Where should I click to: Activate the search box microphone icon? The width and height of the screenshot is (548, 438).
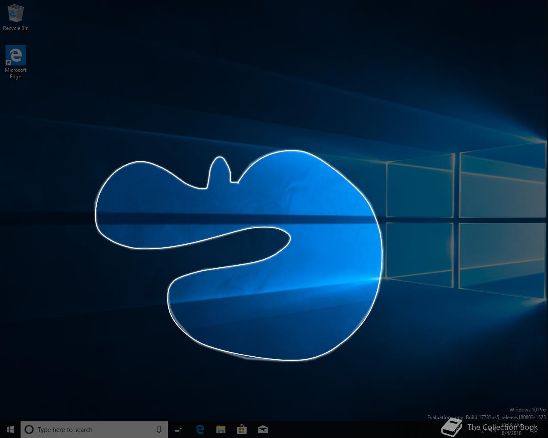(x=159, y=429)
